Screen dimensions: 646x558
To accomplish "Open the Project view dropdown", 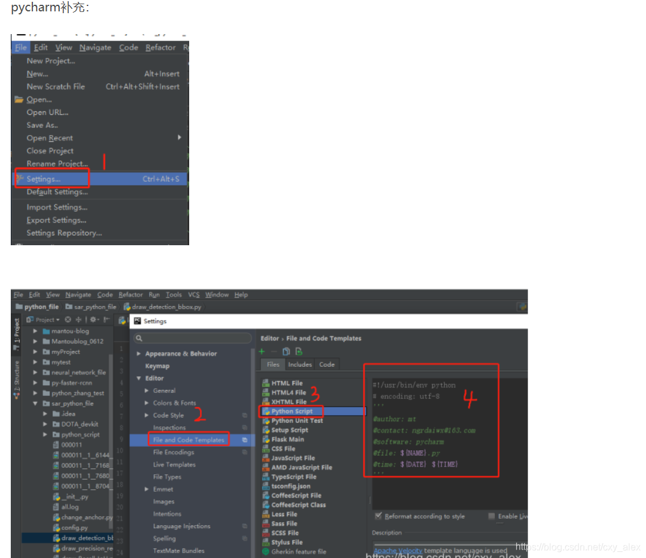I will pyautogui.click(x=43, y=319).
